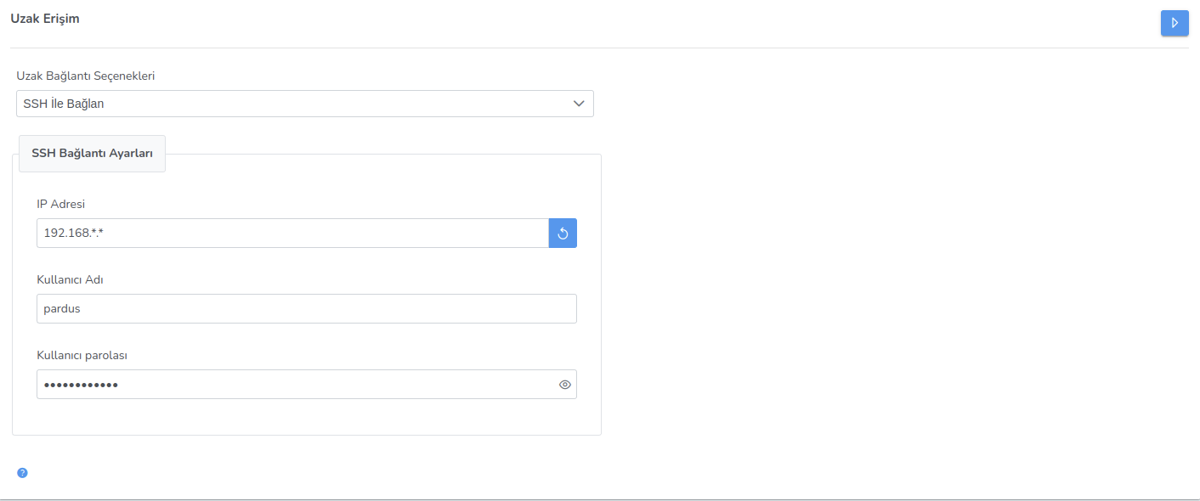Image resolution: width=1200 pixels, height=501 pixels.
Task: Open the Uzak Bağlantı Seçenekleri dropdown
Action: (x=304, y=104)
